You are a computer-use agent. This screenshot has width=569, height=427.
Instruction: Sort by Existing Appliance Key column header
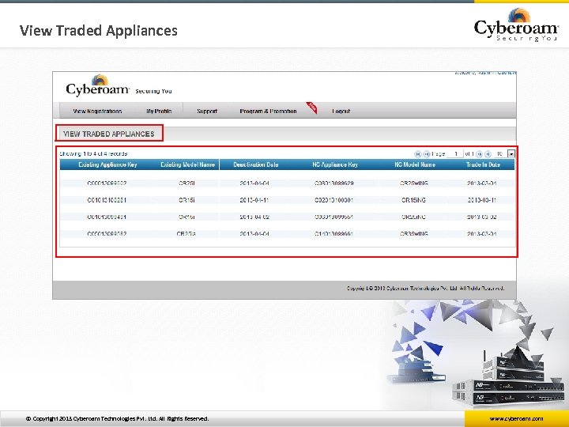click(107, 164)
